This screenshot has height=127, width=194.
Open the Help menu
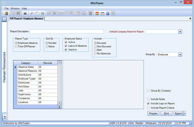[x=24, y=9]
